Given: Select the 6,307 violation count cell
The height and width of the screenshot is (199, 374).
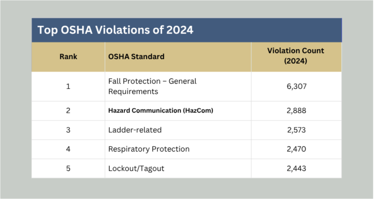Looking at the screenshot, I should click(x=297, y=86).
